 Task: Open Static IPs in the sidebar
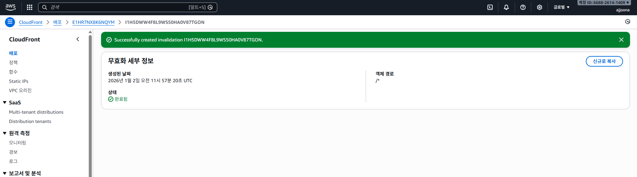(x=19, y=81)
